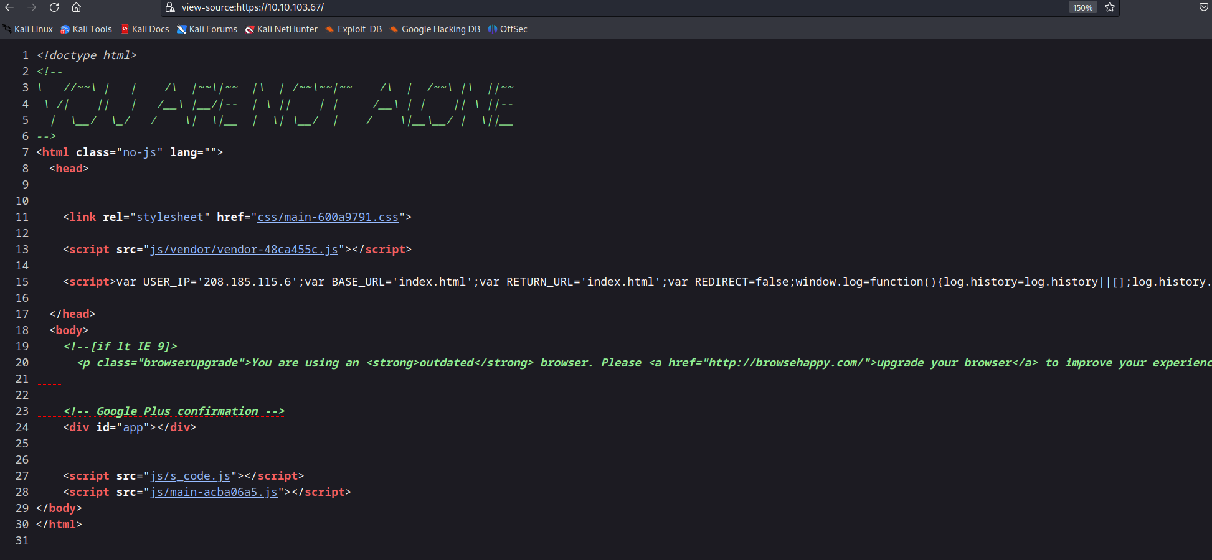Reset the 150% zoom indicator
Image resolution: width=1212 pixels, height=560 pixels.
pos(1082,7)
